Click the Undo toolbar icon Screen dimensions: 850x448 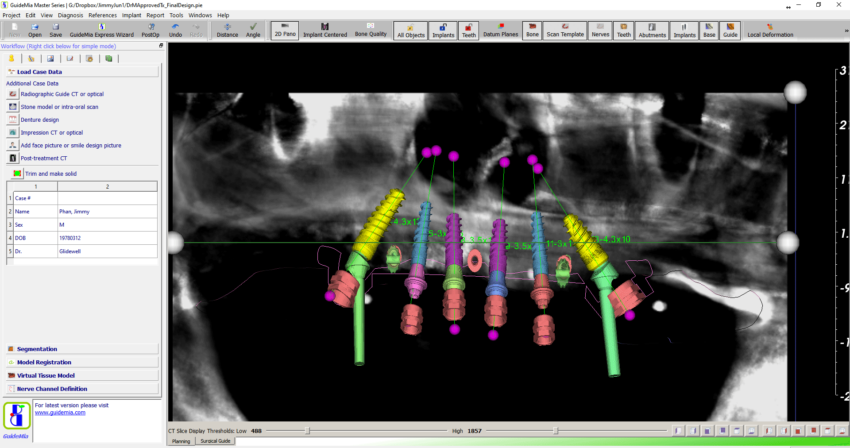click(175, 30)
